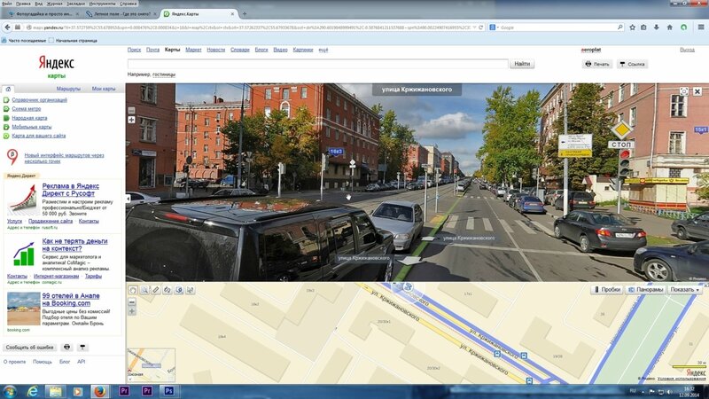The image size is (709, 399).
Task: Open the Схема метро link
Action: pyautogui.click(x=27, y=108)
